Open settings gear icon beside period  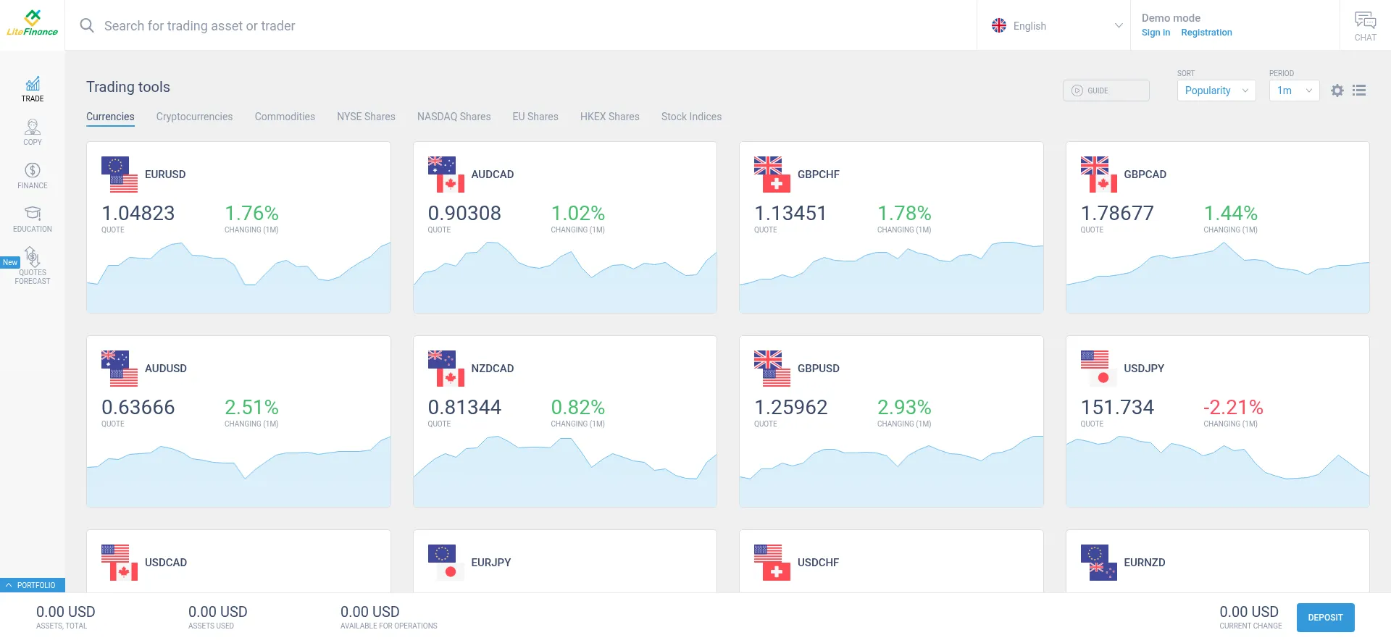[1337, 91]
